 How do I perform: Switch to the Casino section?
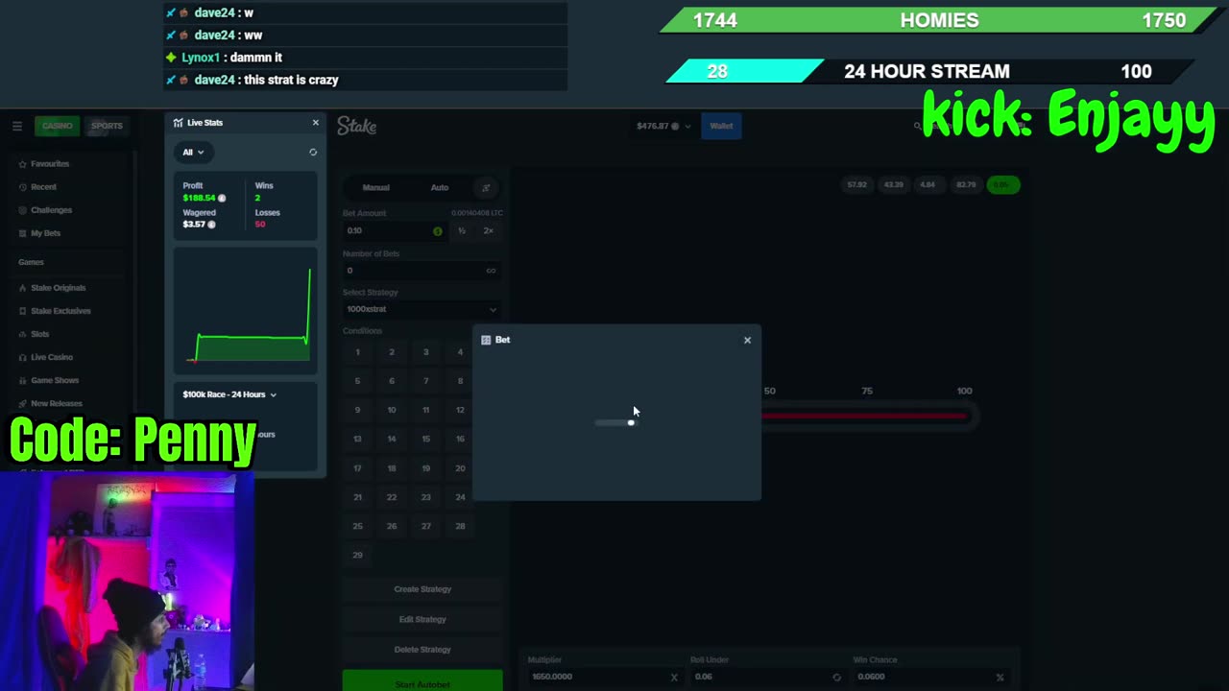tap(57, 126)
